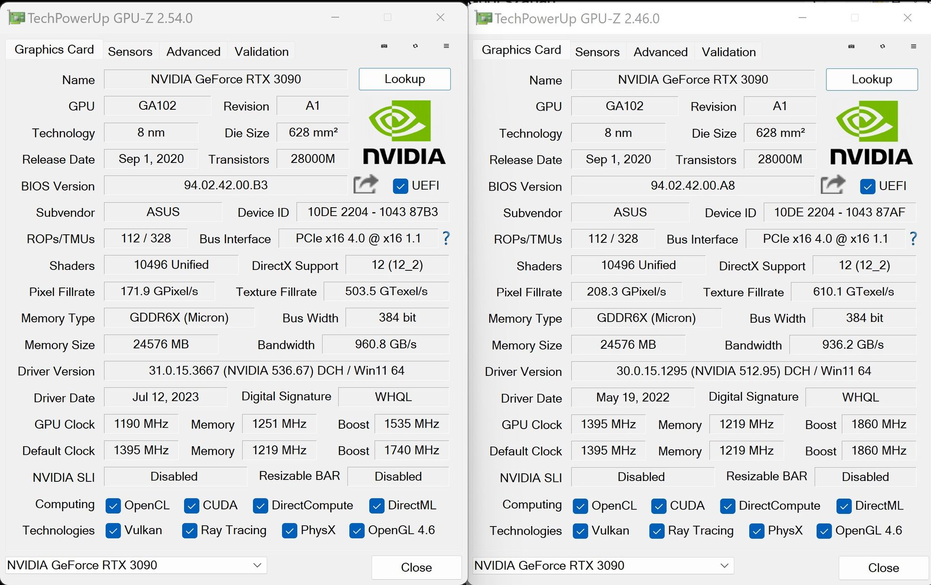Toggle DirectCompute checkbox in GPU-Z 2.46.0
Screen dimensions: 931x585
[728, 506]
